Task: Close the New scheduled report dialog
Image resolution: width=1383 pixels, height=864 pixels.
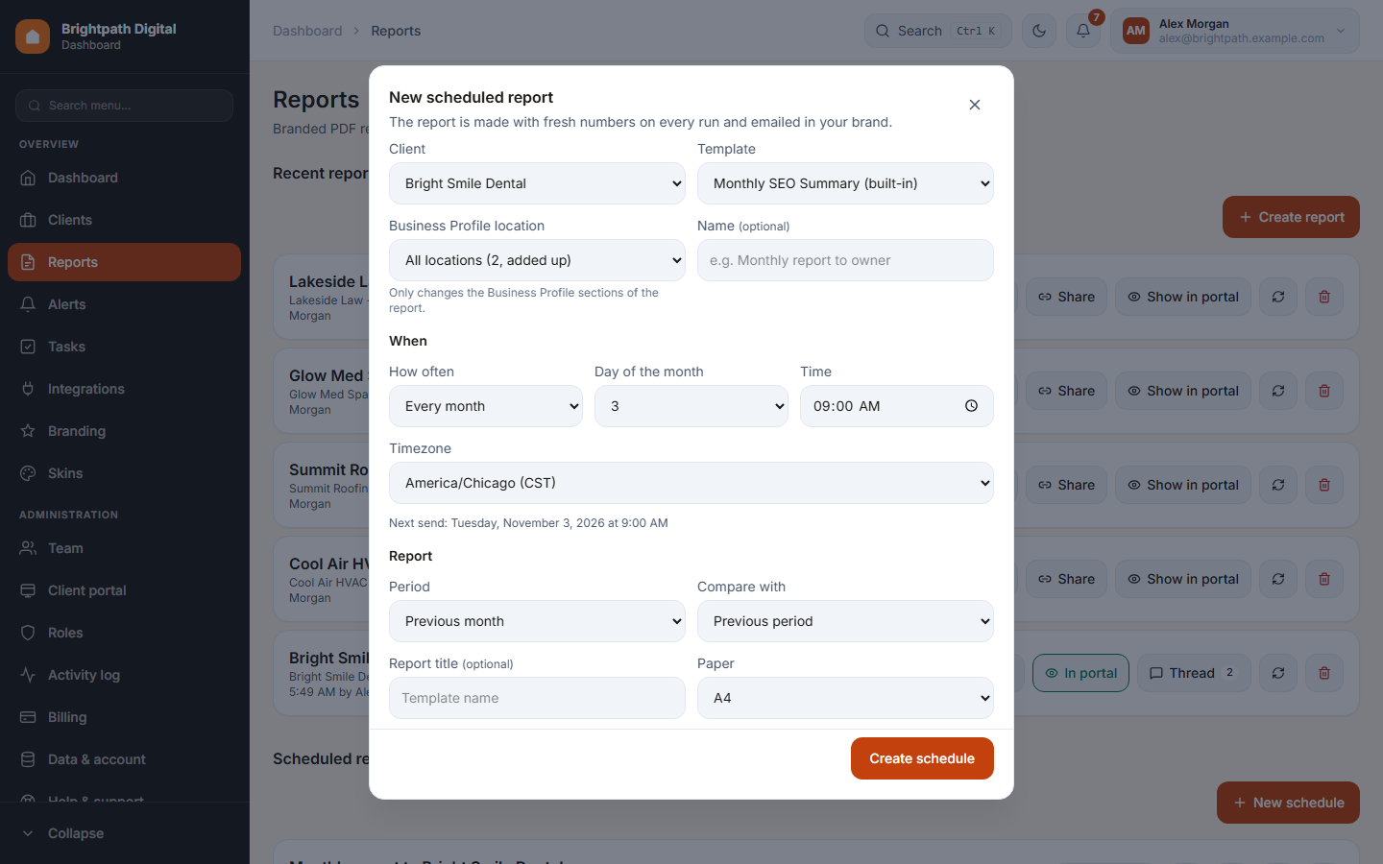Action: [975, 105]
